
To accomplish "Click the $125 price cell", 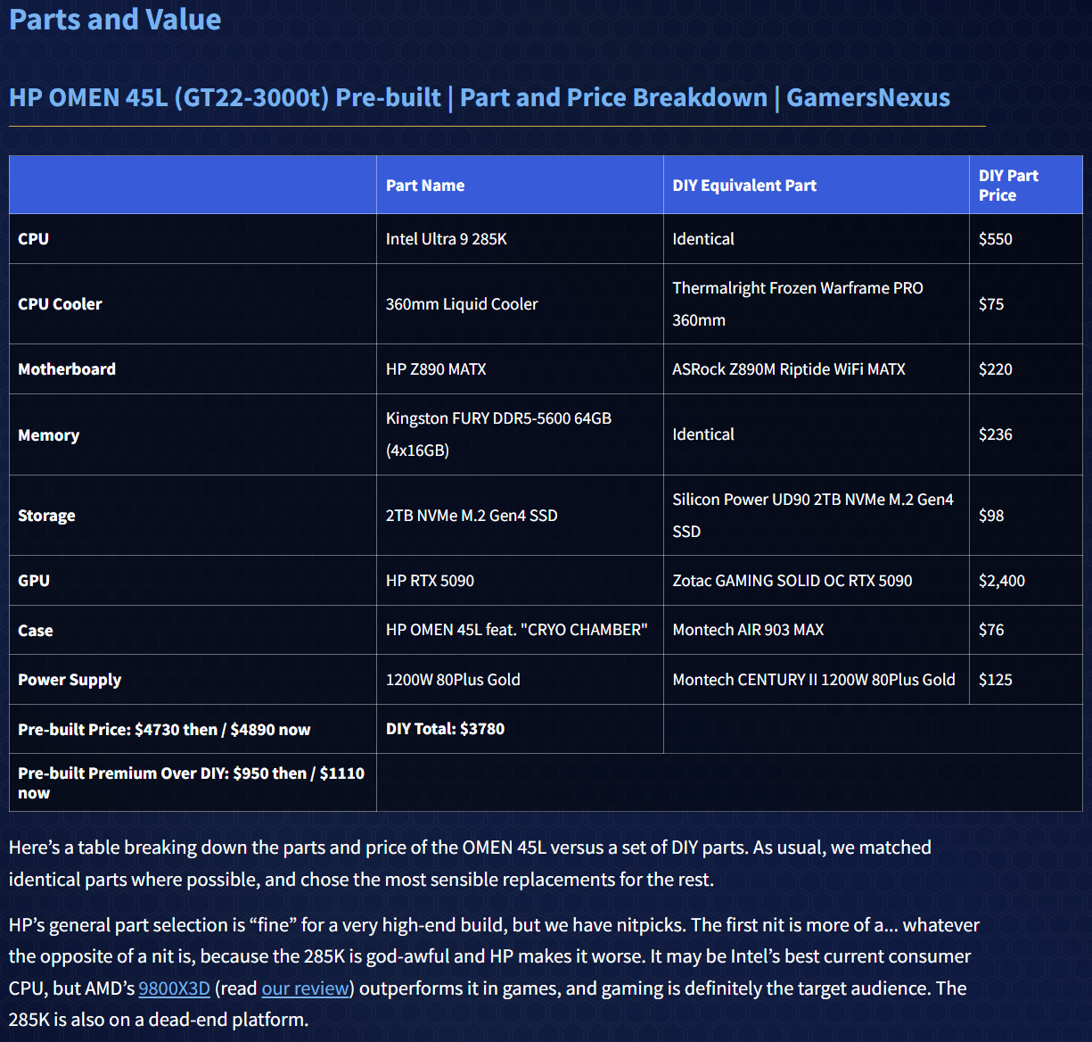I will 1025,680.
